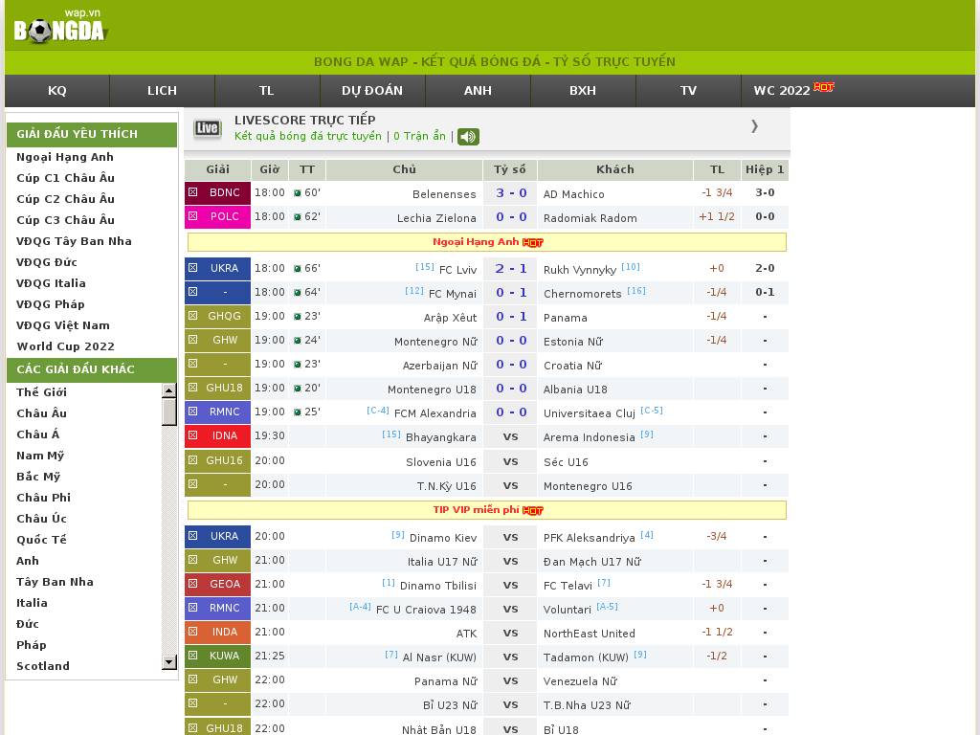Click the TIP VIP miễn phí banner link
The image size is (980, 735).
[487, 510]
